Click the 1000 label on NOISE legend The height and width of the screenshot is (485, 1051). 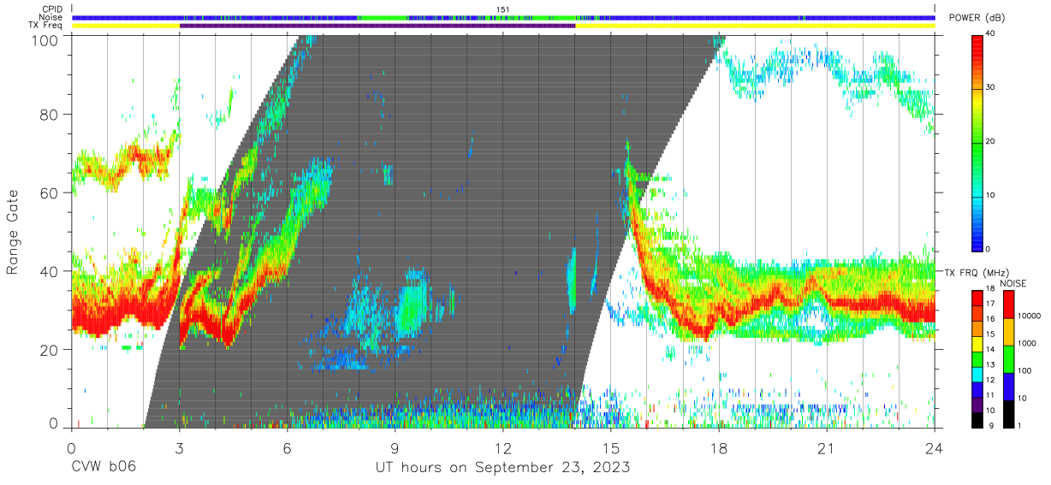point(1026,343)
